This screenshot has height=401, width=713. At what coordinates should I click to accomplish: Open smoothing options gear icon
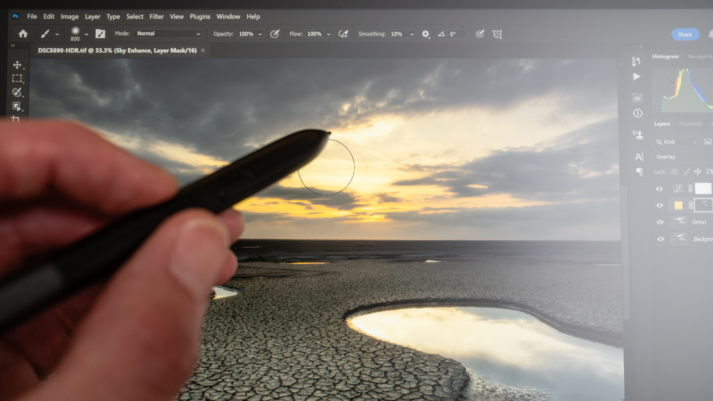(x=425, y=34)
